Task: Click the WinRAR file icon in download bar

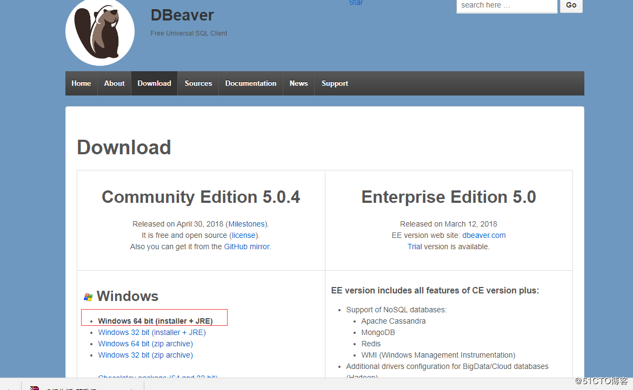Action: [35, 387]
